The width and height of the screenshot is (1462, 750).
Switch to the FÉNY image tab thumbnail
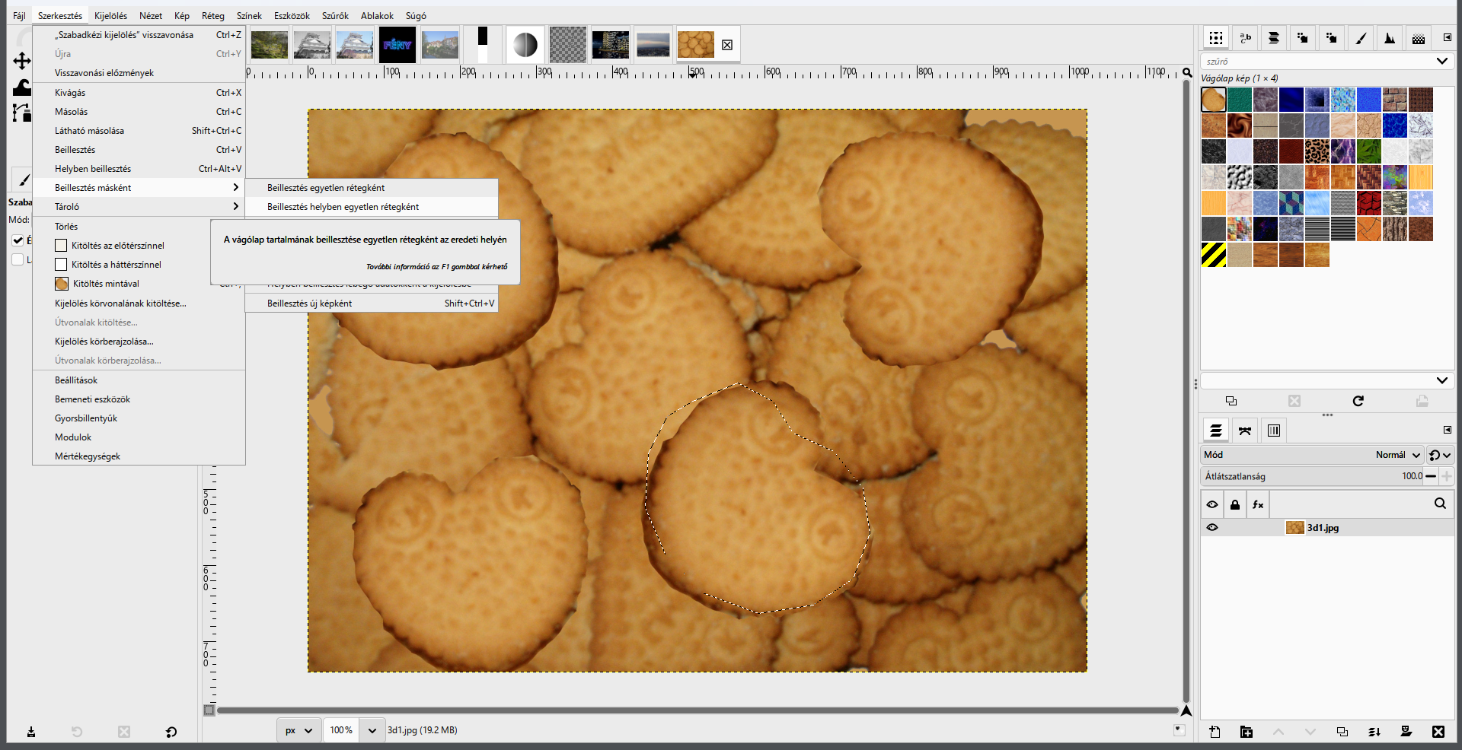click(397, 45)
